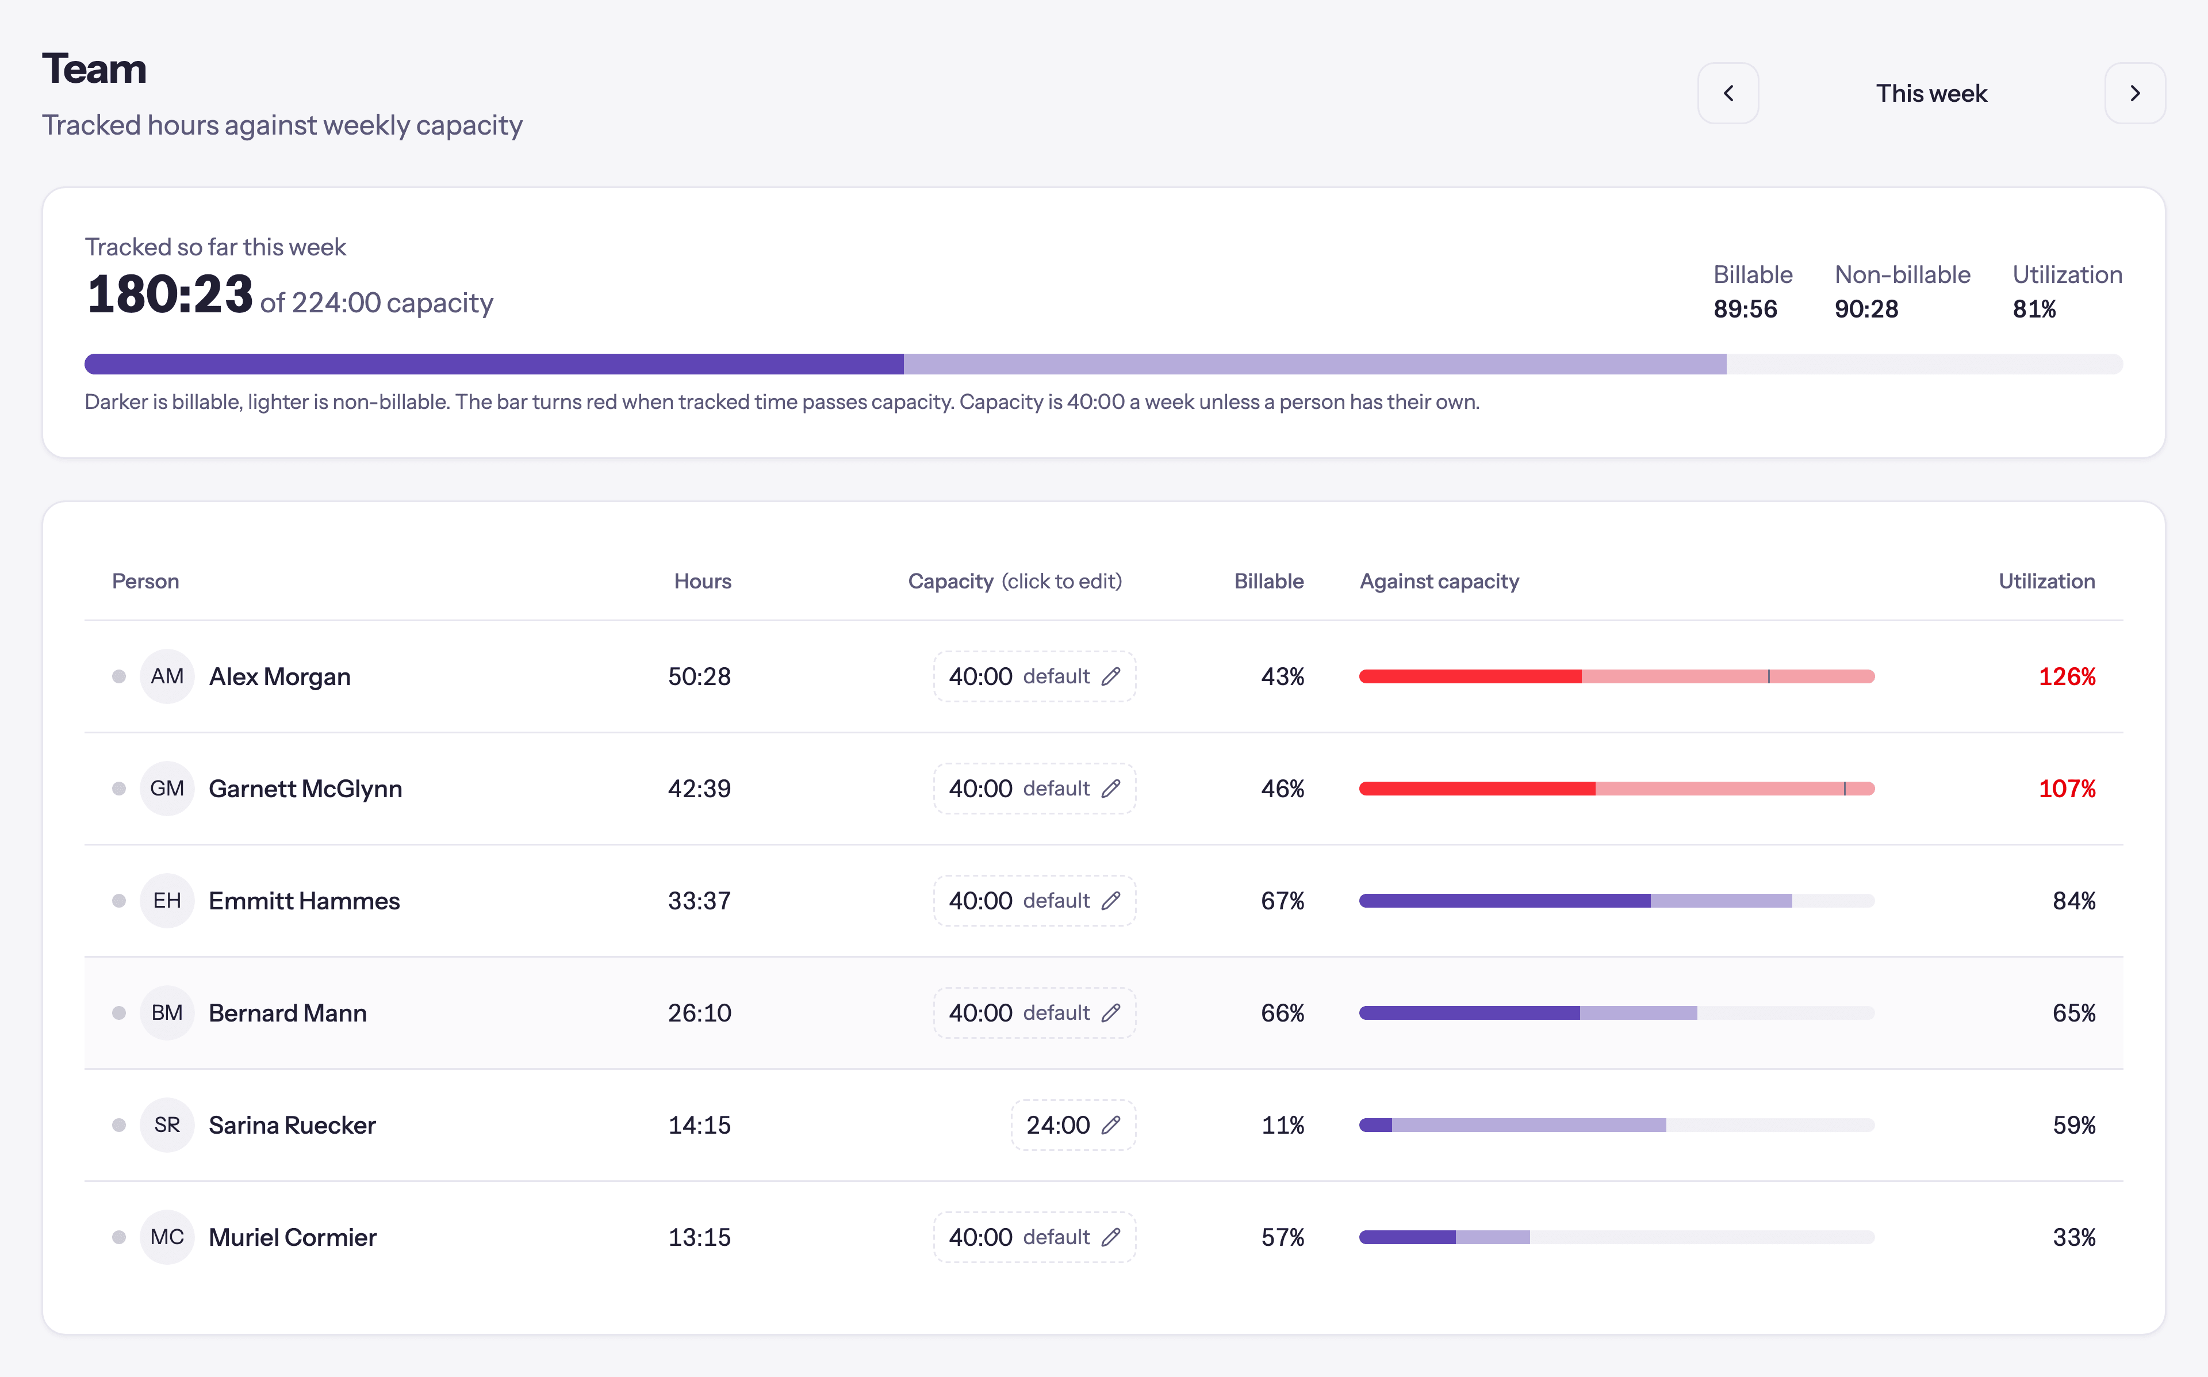Click Muriel Cormier's MC avatar
The height and width of the screenshot is (1377, 2208).
(167, 1237)
